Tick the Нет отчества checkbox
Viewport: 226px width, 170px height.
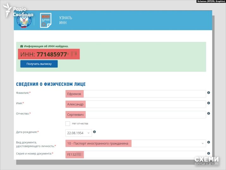pos(68,123)
